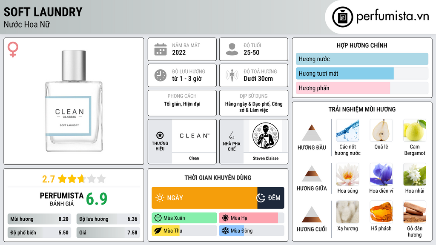Click the Hương giữa pyramid icon

[x=312, y=174]
